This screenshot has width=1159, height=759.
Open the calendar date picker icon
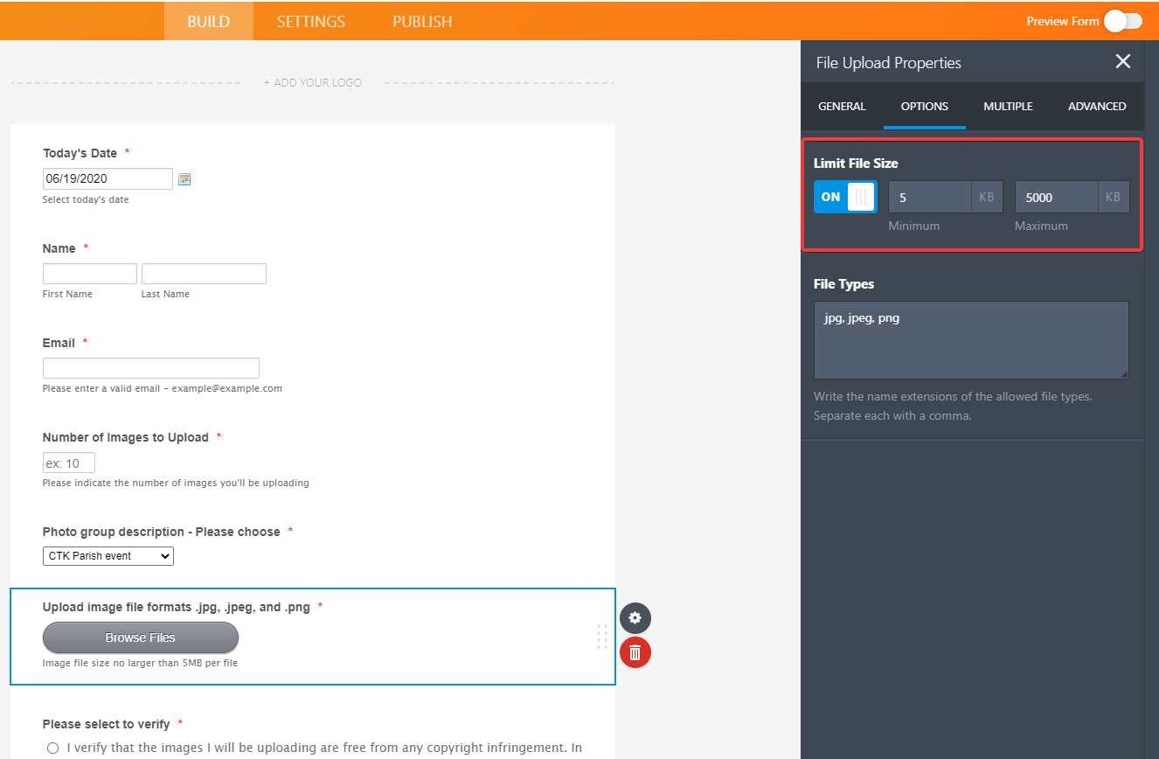click(184, 179)
